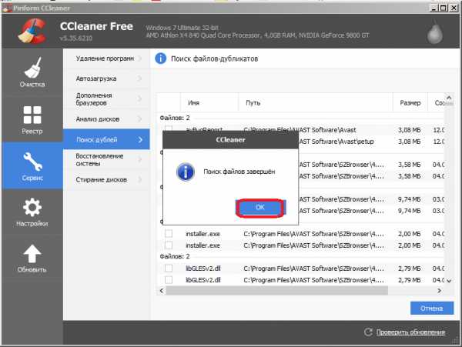462x347 pixels.
Task: Click chevron next to Анализ дисков
Action: click(x=140, y=119)
